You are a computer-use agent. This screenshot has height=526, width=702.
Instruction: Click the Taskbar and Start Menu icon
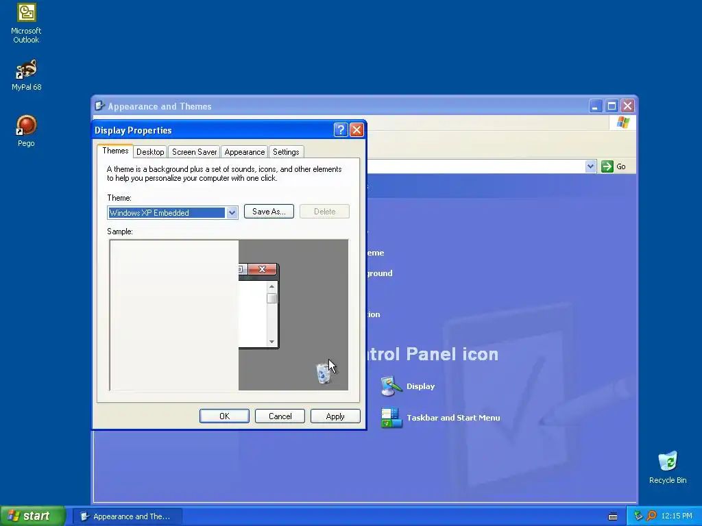[x=391, y=417]
